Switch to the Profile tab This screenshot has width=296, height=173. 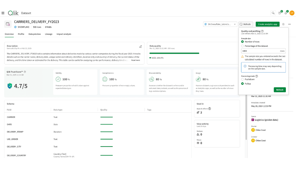click(x=21, y=34)
